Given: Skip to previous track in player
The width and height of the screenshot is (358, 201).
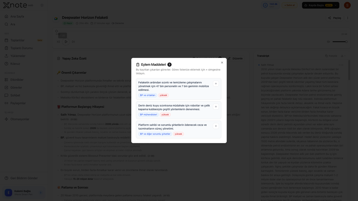Looking at the screenshot, I should 58,42.
